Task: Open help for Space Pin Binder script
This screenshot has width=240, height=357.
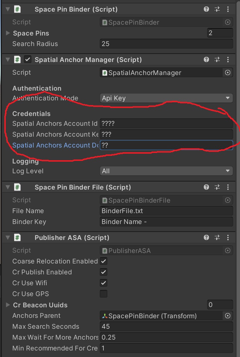Action: point(206,9)
